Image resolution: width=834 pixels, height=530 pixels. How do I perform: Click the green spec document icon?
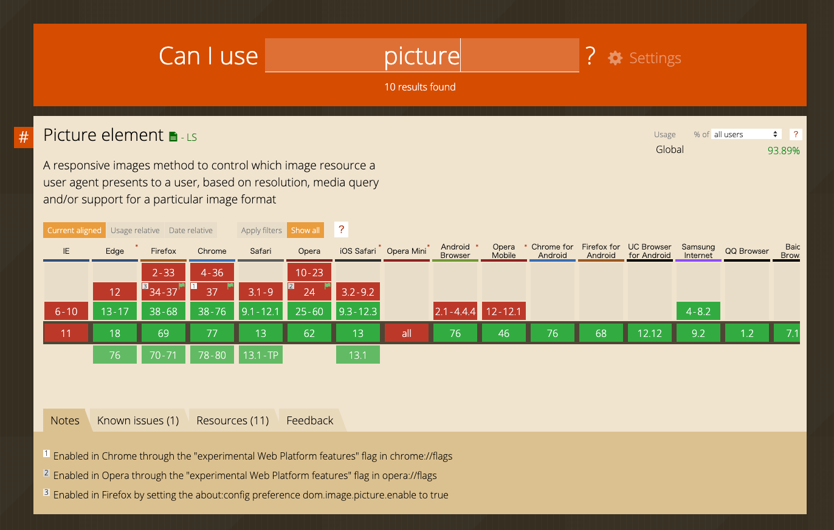tap(173, 137)
